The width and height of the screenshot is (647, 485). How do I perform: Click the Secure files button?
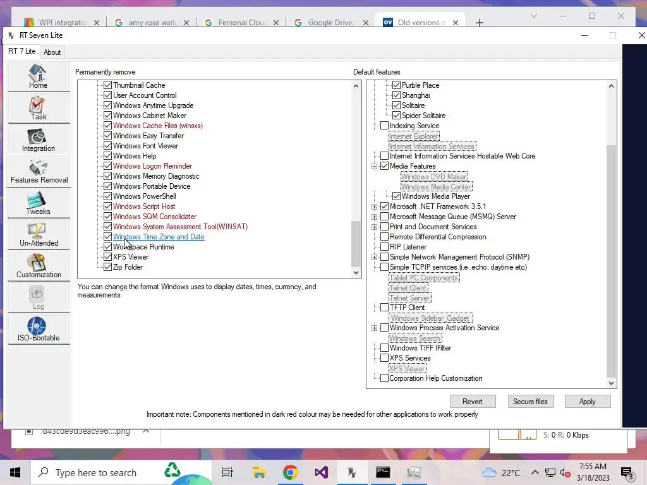(530, 402)
